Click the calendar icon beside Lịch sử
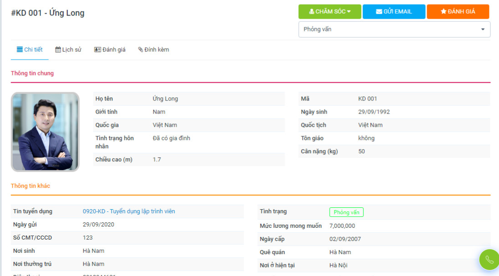Screen dimensions: 499x276 click(58, 50)
